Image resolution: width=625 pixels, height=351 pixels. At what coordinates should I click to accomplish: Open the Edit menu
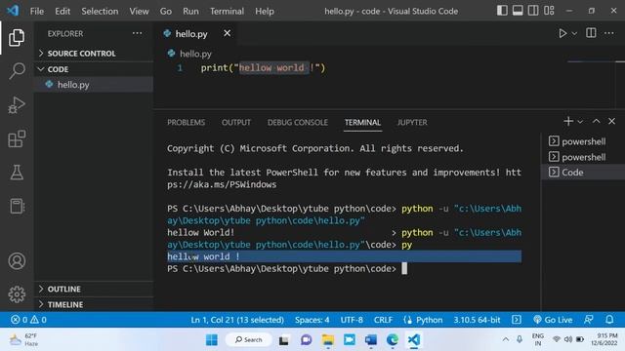(62, 11)
